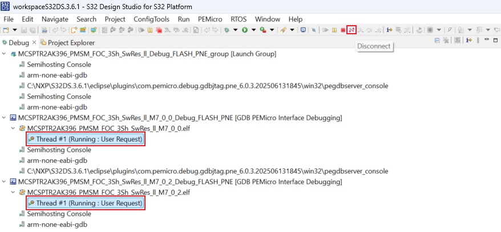Image resolution: width=501 pixels, height=232 pixels.
Task: Select the first Semihosting Console entry
Action: (x=59, y=65)
